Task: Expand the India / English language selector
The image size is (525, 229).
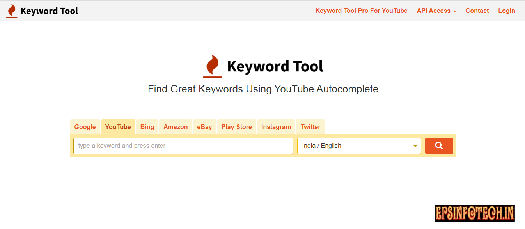Action: [359, 146]
